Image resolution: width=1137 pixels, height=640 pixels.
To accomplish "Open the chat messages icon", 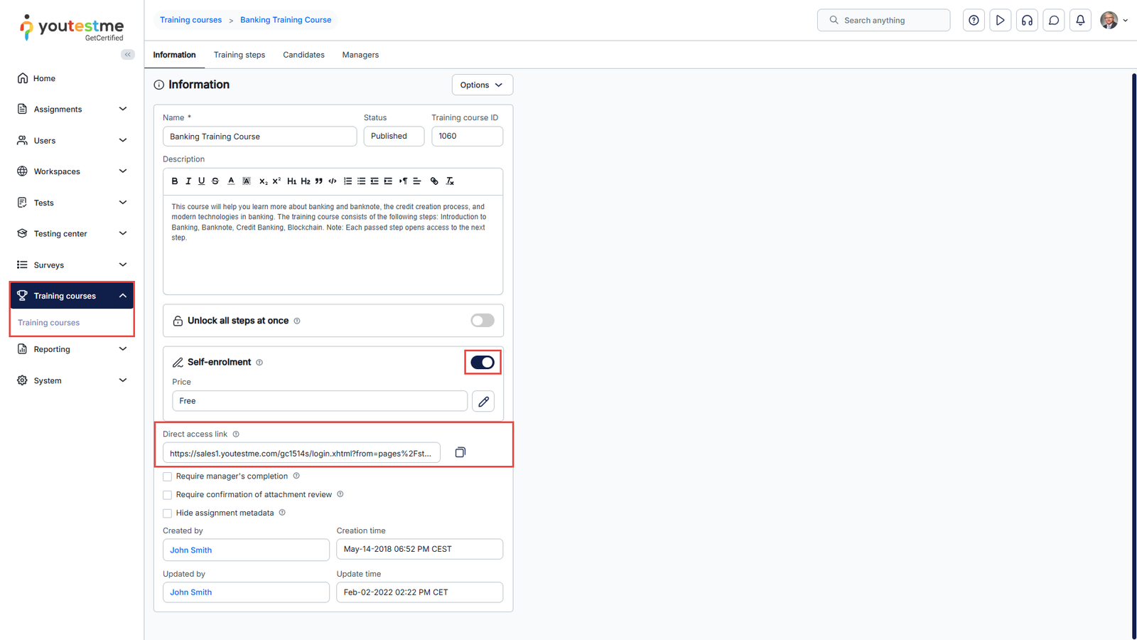I will (x=1054, y=20).
